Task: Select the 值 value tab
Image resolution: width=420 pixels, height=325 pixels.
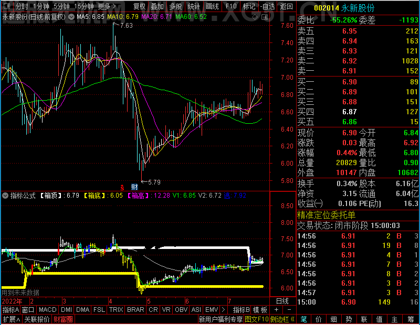Action: (379, 319)
